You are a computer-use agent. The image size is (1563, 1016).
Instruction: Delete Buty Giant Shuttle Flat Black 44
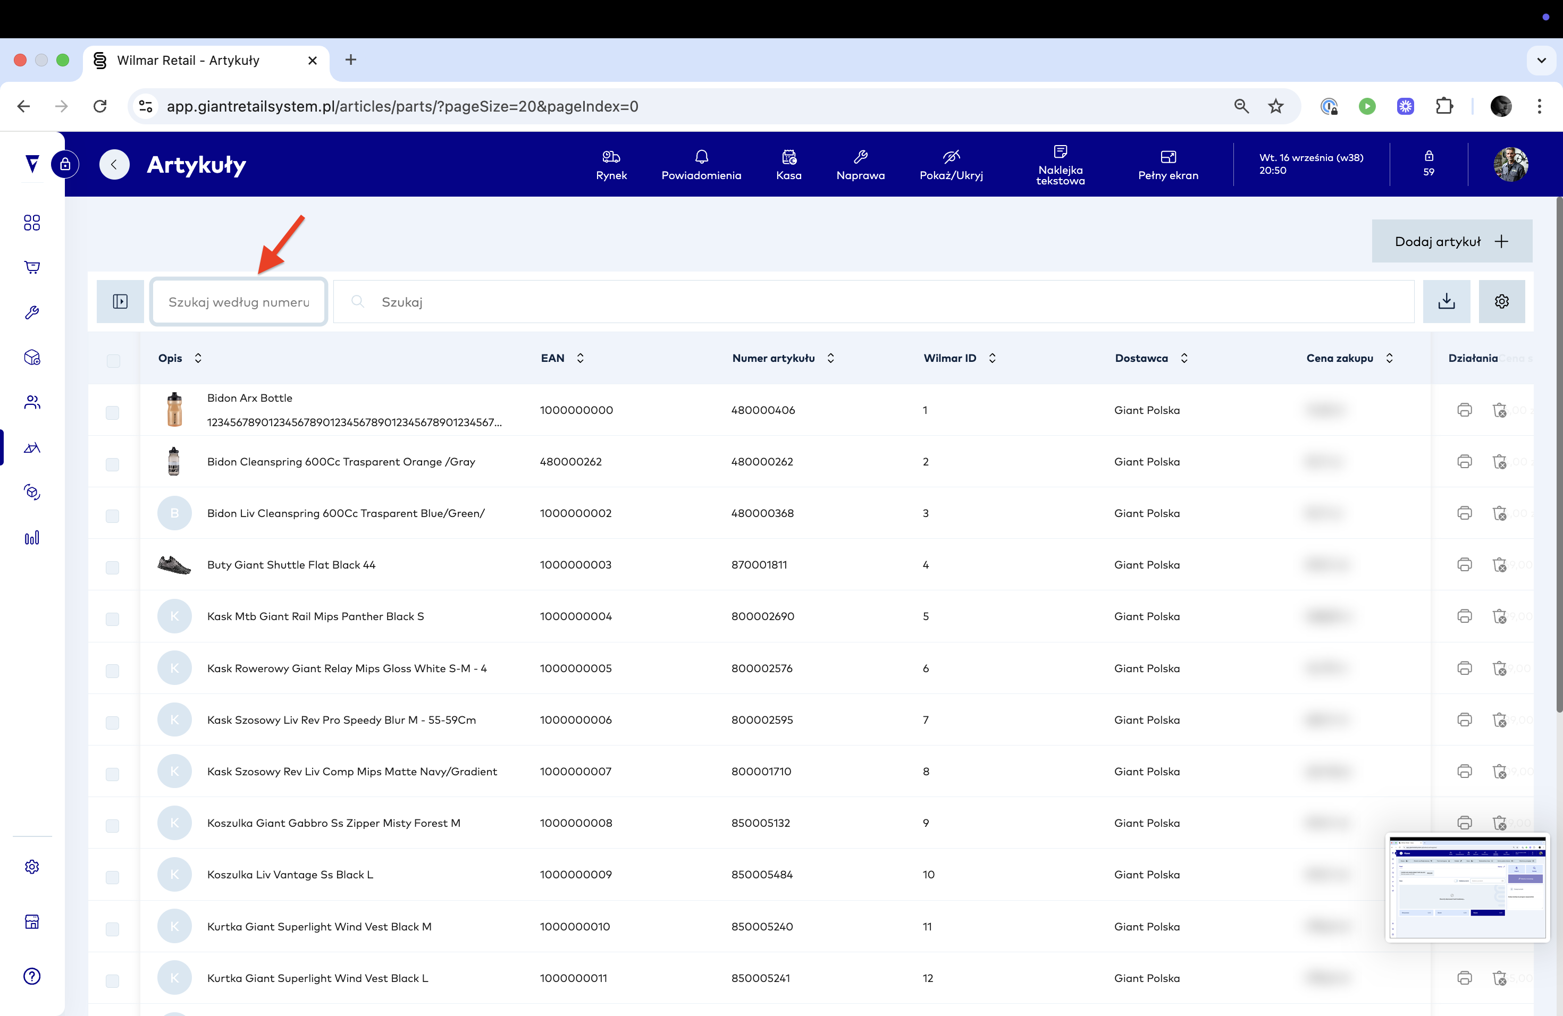click(1499, 565)
